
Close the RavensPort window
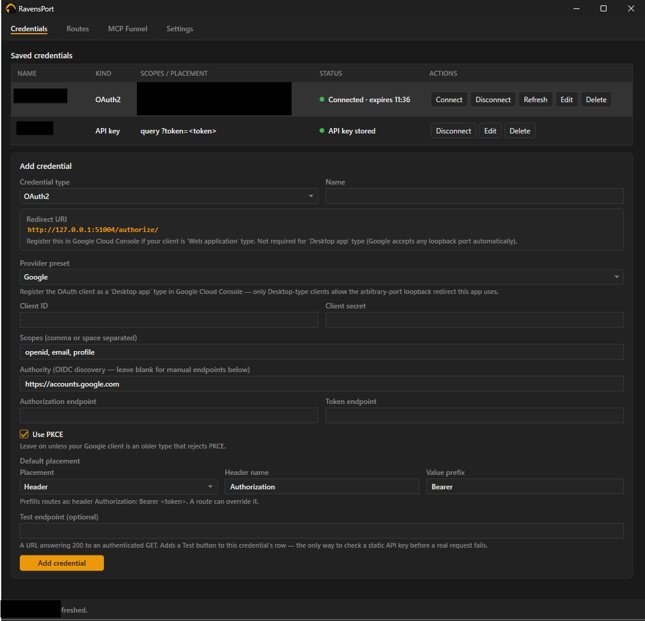pyautogui.click(x=631, y=8)
